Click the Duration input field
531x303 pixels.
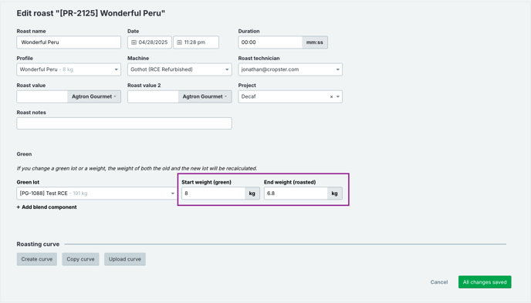[x=270, y=42]
